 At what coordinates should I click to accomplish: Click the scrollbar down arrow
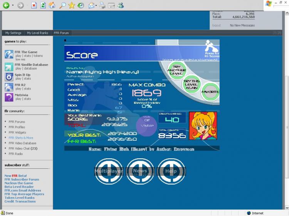click(287, 208)
